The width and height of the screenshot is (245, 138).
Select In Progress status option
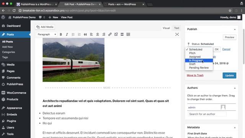click(x=199, y=61)
